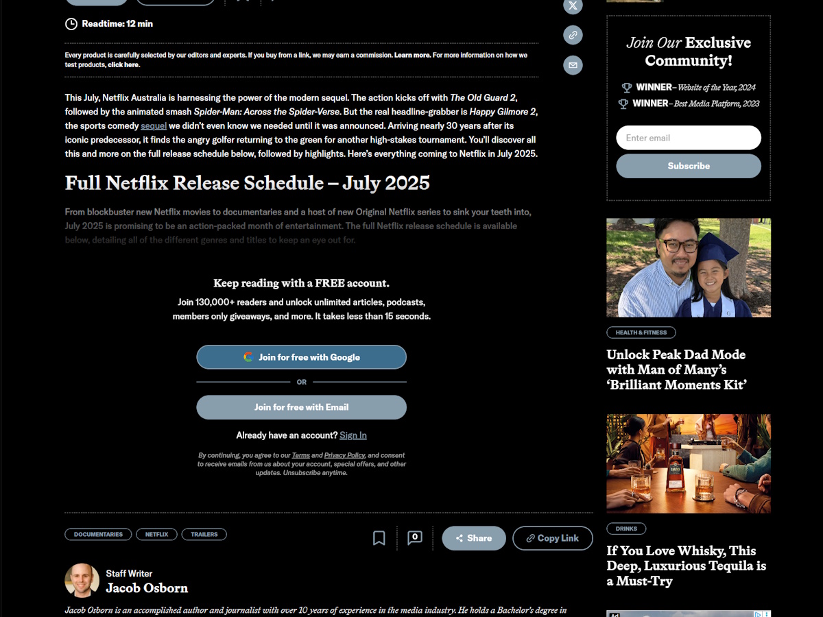
Task: Copy article link via chain icon
Action: [x=573, y=35]
